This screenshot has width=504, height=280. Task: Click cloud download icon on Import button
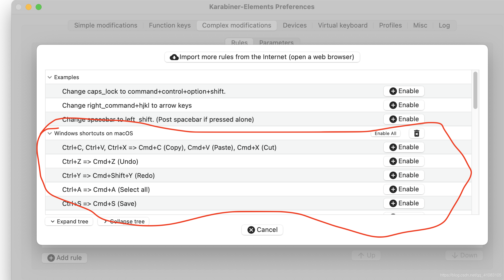pyautogui.click(x=174, y=57)
